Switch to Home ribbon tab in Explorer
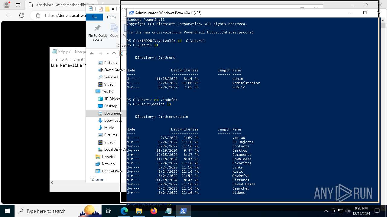 point(111,17)
